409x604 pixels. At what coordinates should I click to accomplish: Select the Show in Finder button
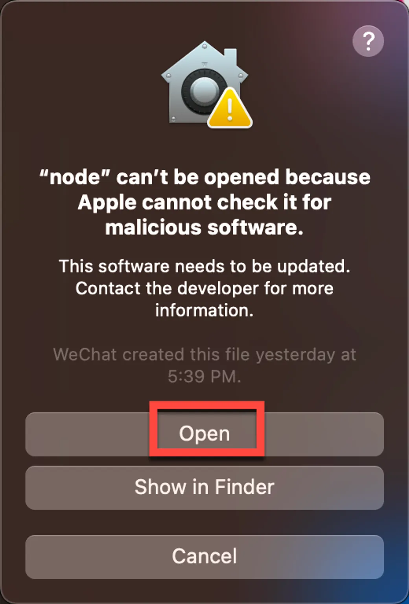tap(204, 488)
